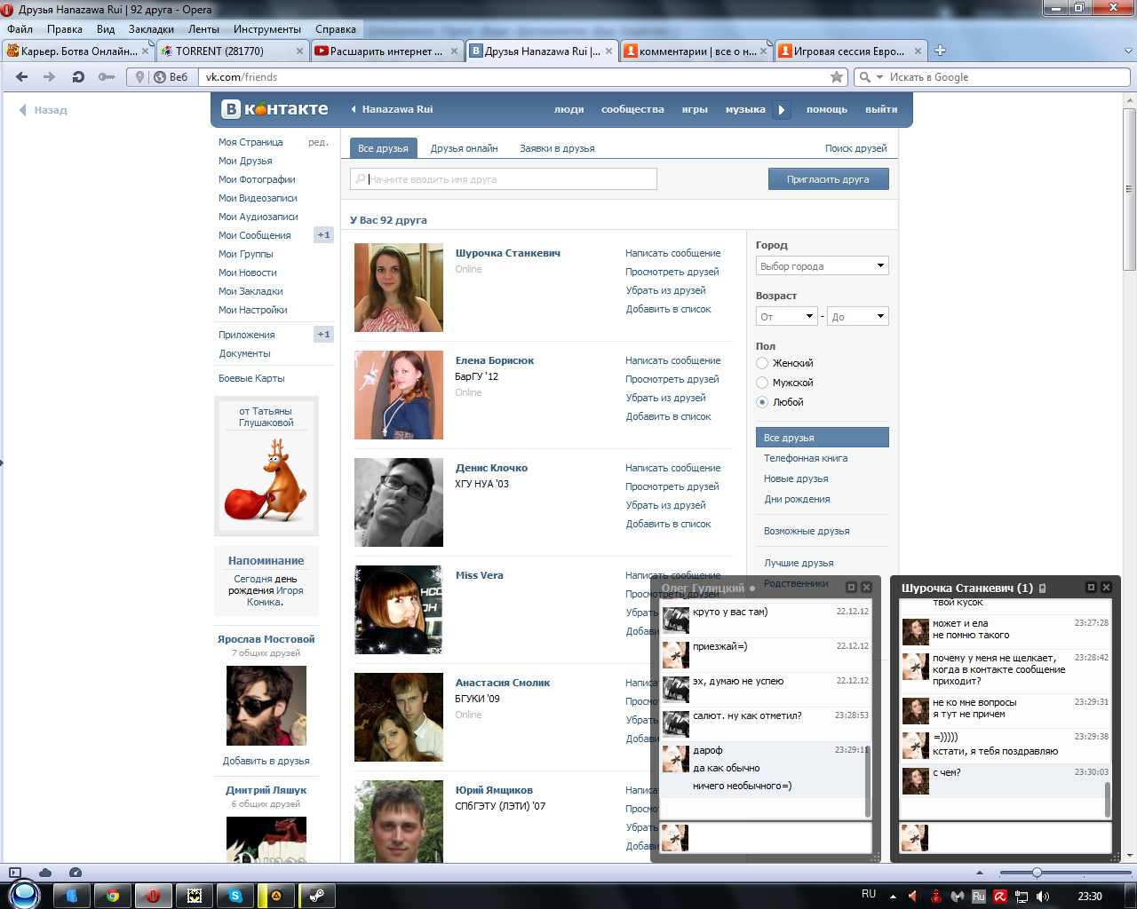Open 'Мои Фотографии' in the left menu
The width and height of the screenshot is (1137, 909).
click(x=257, y=179)
